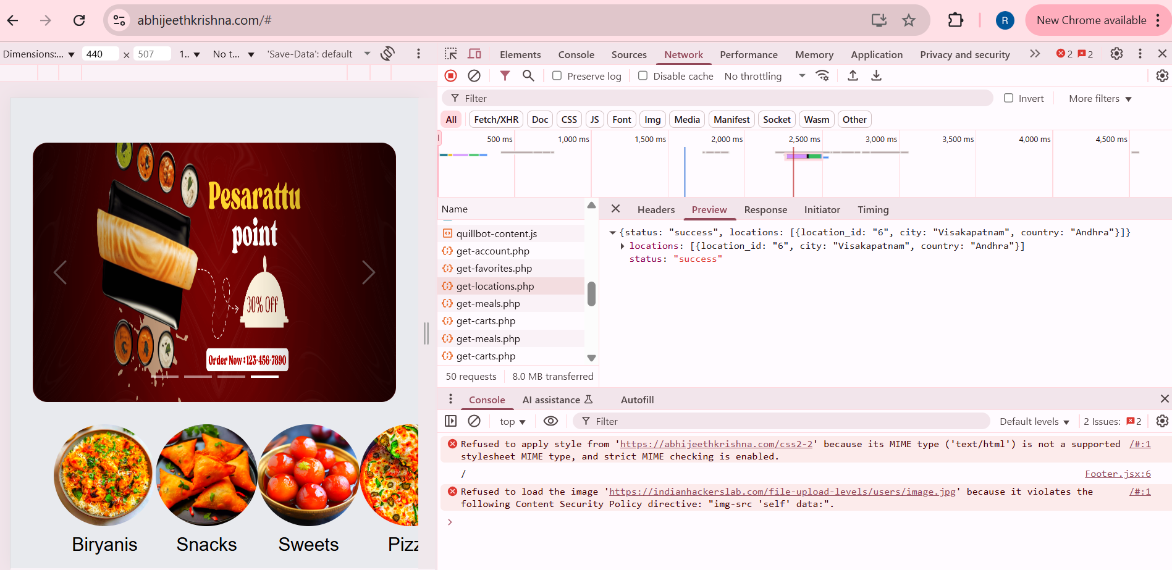Select the get-locations.php request
Screen dimensions: 1172x570
494,286
